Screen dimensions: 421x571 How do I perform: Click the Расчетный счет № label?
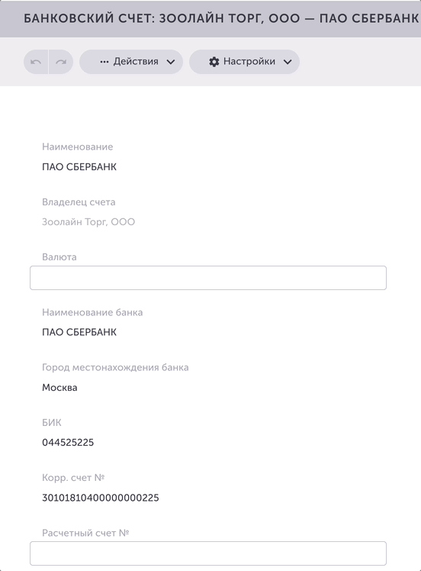click(x=85, y=533)
